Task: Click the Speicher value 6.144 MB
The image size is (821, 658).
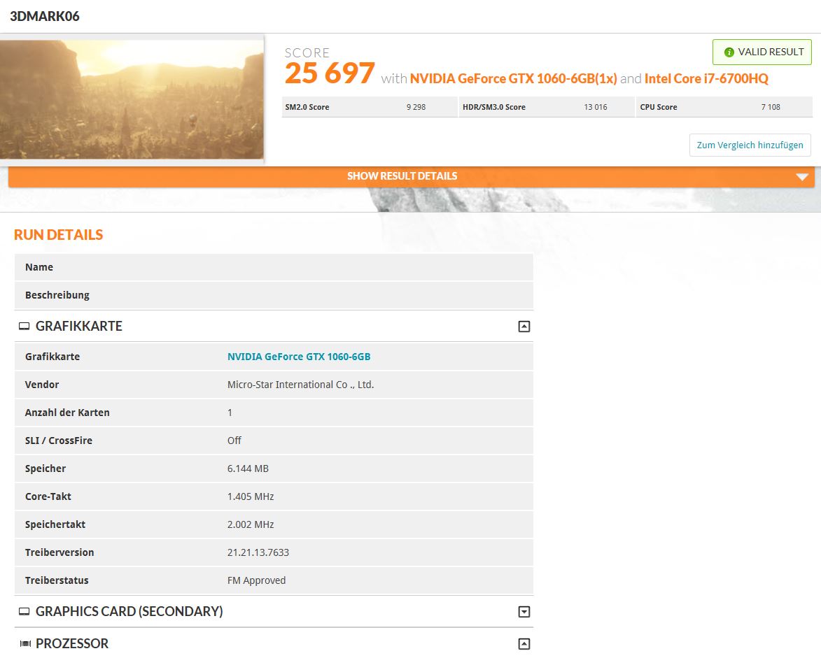Action: [248, 469]
